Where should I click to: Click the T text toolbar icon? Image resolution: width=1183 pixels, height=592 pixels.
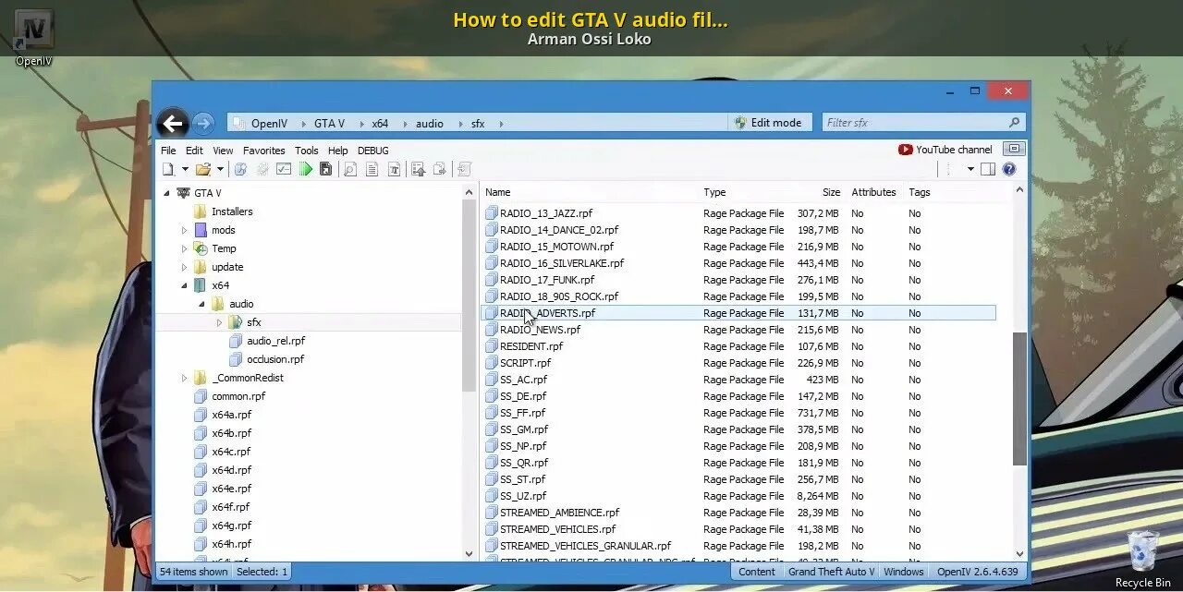[x=394, y=169]
